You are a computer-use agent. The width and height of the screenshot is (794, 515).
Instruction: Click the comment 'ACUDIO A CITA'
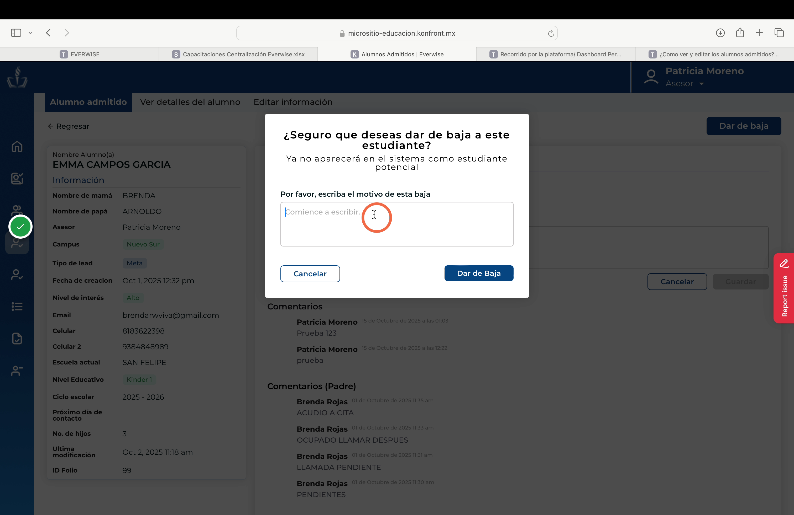tap(325, 413)
